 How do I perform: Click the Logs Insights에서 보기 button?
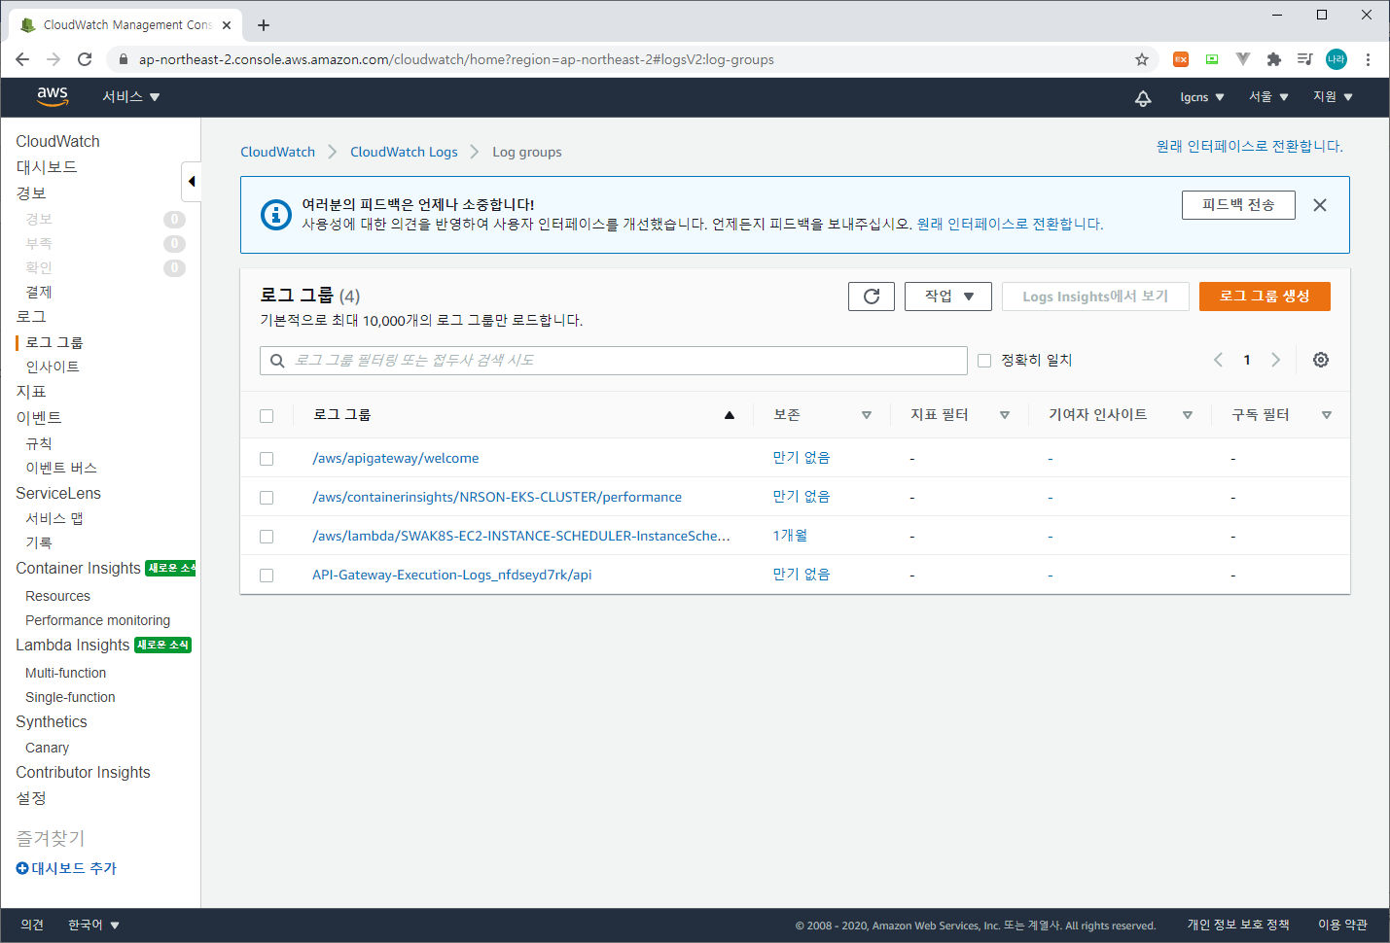point(1095,297)
